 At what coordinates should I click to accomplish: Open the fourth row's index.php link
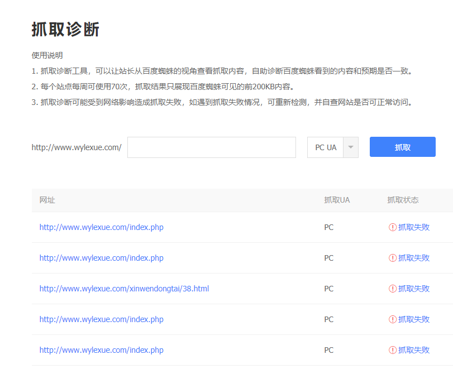pyautogui.click(x=101, y=319)
